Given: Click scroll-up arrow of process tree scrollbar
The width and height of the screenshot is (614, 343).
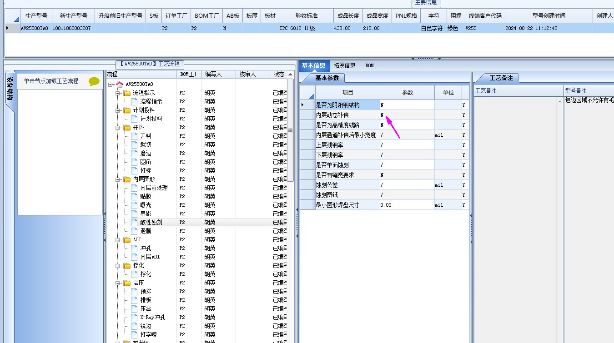Looking at the screenshot, I should point(291,75).
